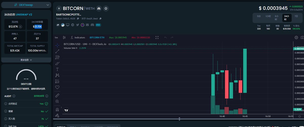Select the 24小时 timeframe tab
304x127 pixels.
(x=287, y=17)
